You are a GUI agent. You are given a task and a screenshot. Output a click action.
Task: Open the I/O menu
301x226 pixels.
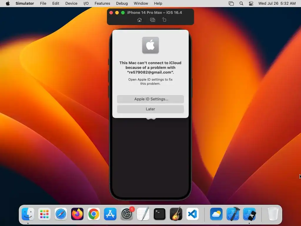(86, 4)
